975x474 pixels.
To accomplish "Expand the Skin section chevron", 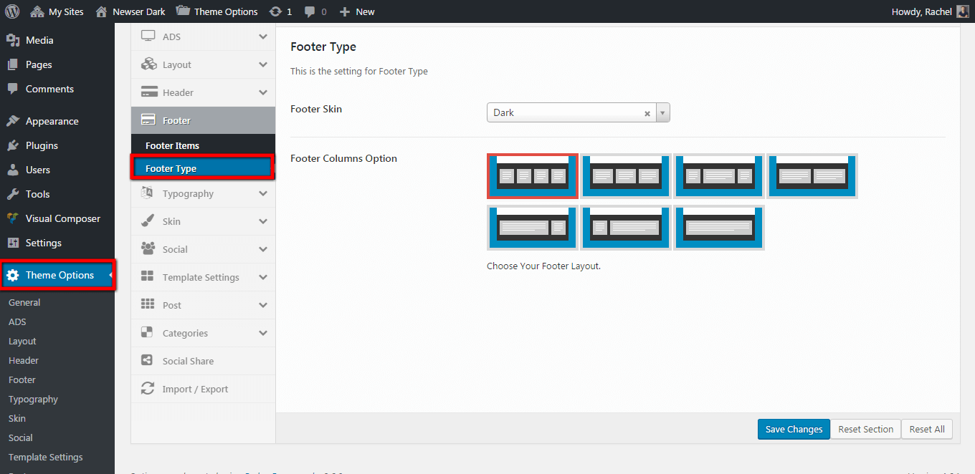I will pos(263,221).
